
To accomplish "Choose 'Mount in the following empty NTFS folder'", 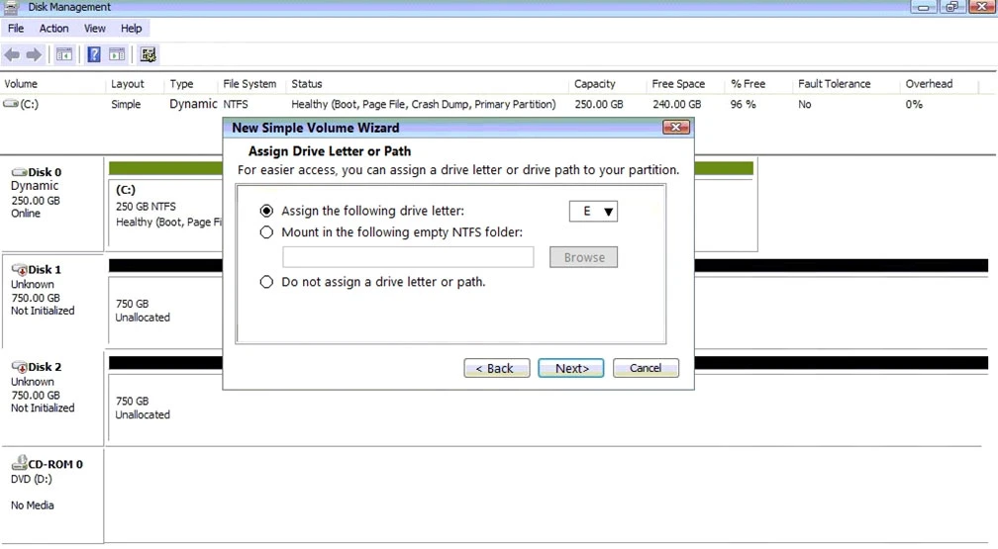I will pos(265,232).
